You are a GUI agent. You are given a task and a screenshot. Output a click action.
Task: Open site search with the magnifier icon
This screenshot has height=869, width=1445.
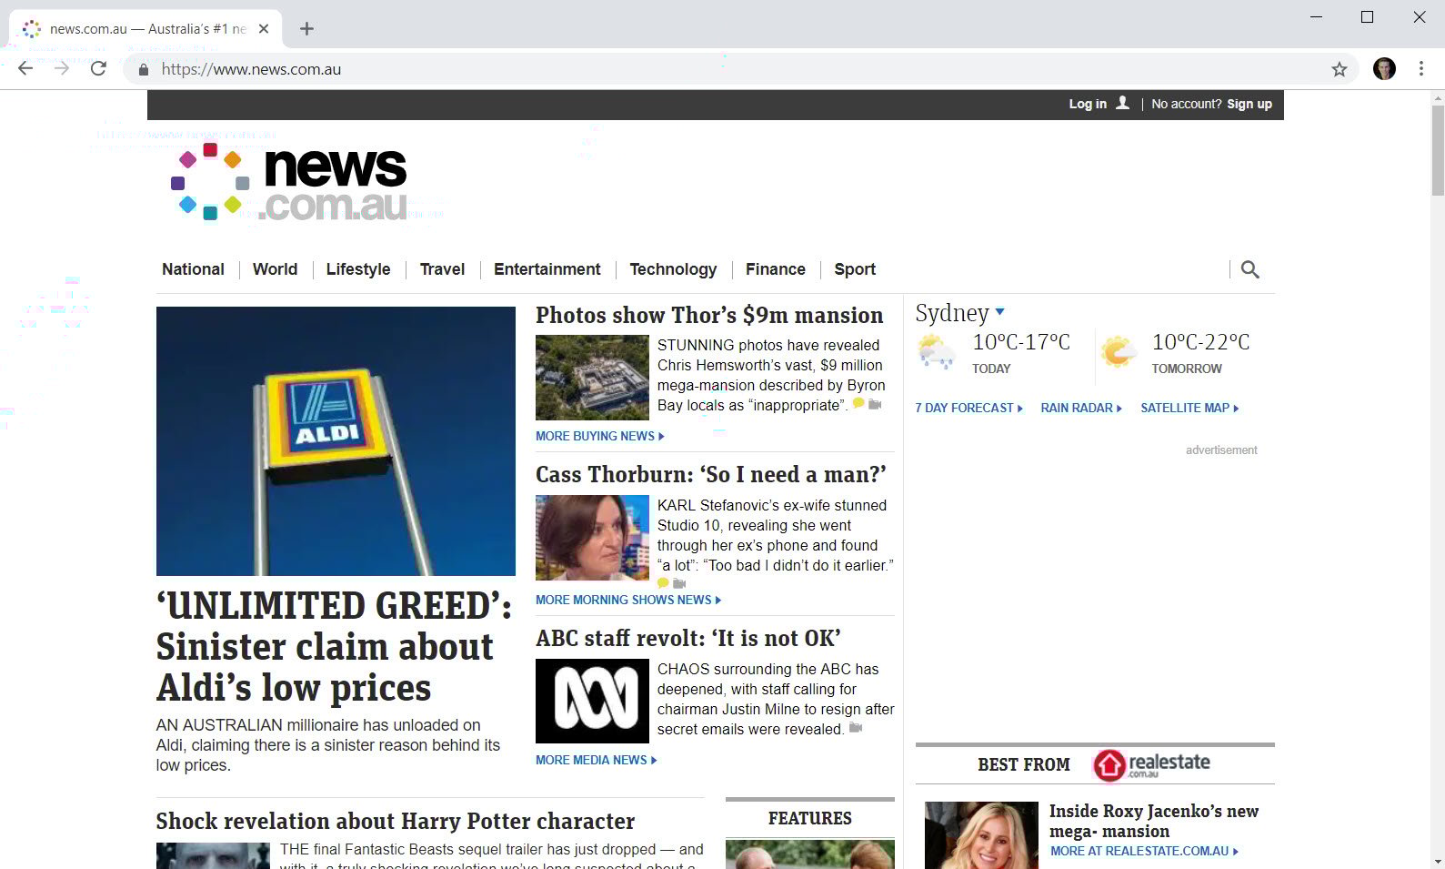click(1250, 269)
